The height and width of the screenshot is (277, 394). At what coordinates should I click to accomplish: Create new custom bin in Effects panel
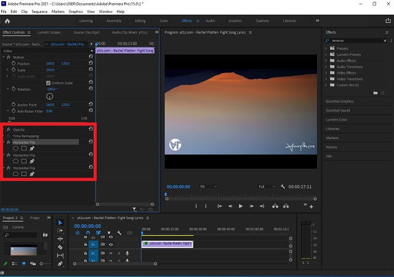click(376, 93)
